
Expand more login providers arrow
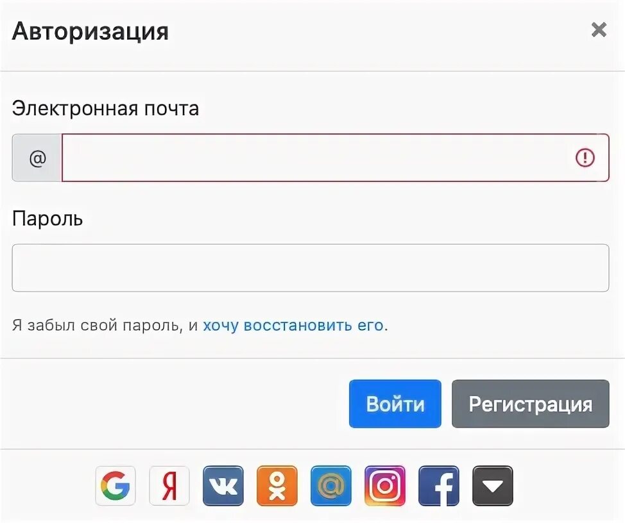click(x=493, y=486)
